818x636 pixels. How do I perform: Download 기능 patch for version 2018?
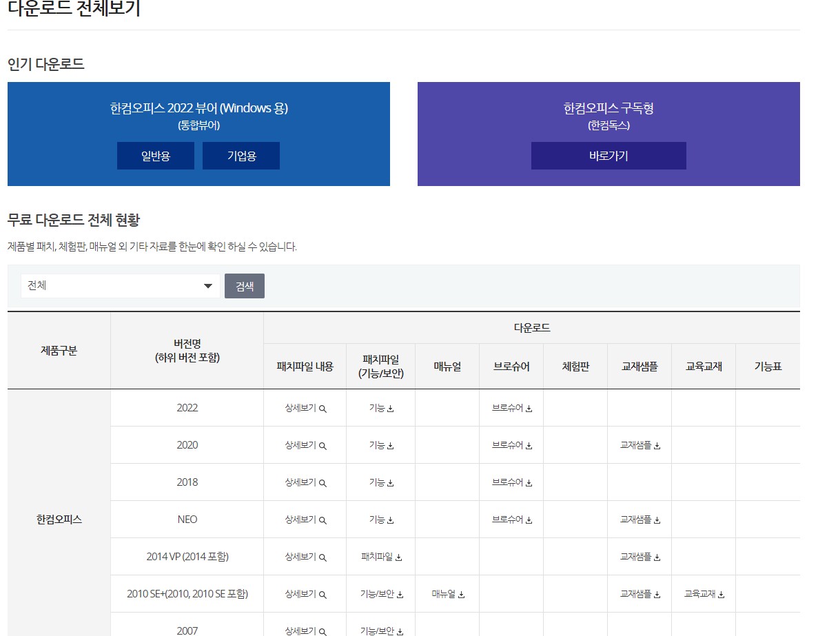tap(381, 482)
